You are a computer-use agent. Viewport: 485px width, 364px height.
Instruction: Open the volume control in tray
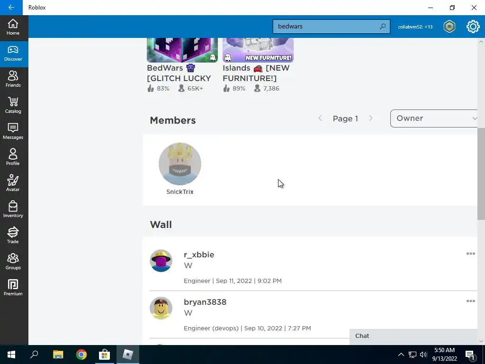coord(423,355)
